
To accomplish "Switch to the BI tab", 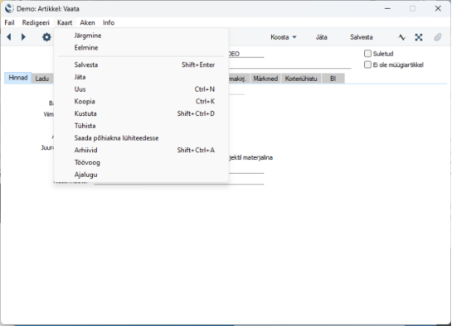I will [333, 79].
